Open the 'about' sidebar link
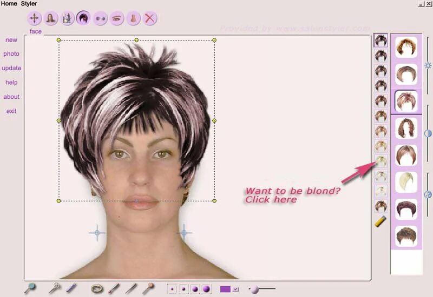Viewport: 433px width, 297px height. coord(11,97)
